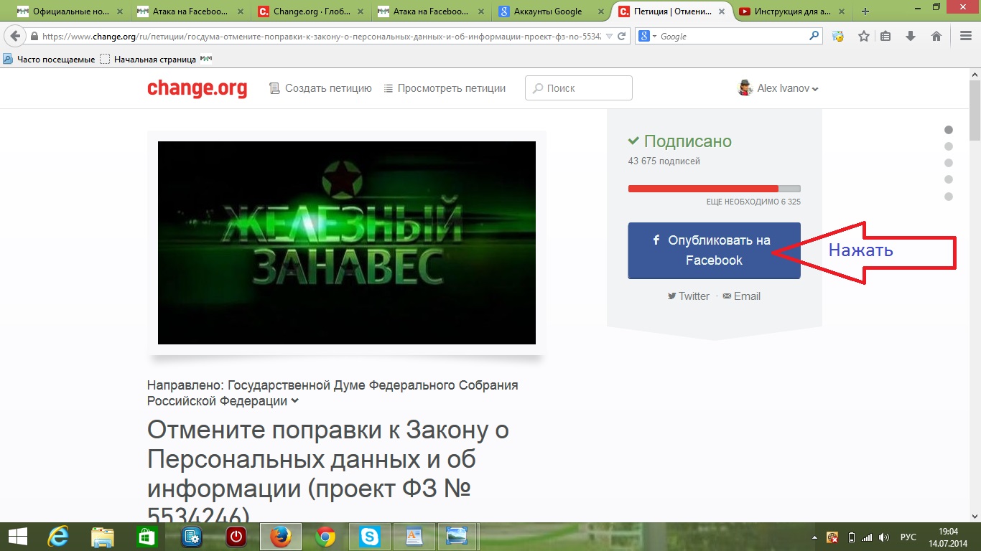Open the Firefox hamburger menu
The height and width of the screenshot is (551, 981).
tap(966, 36)
